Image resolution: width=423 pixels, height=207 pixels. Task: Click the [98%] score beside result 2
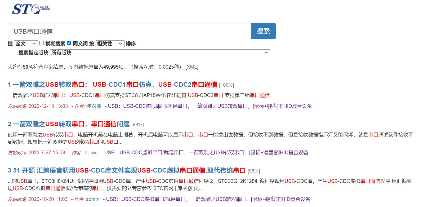[x=137, y=125]
